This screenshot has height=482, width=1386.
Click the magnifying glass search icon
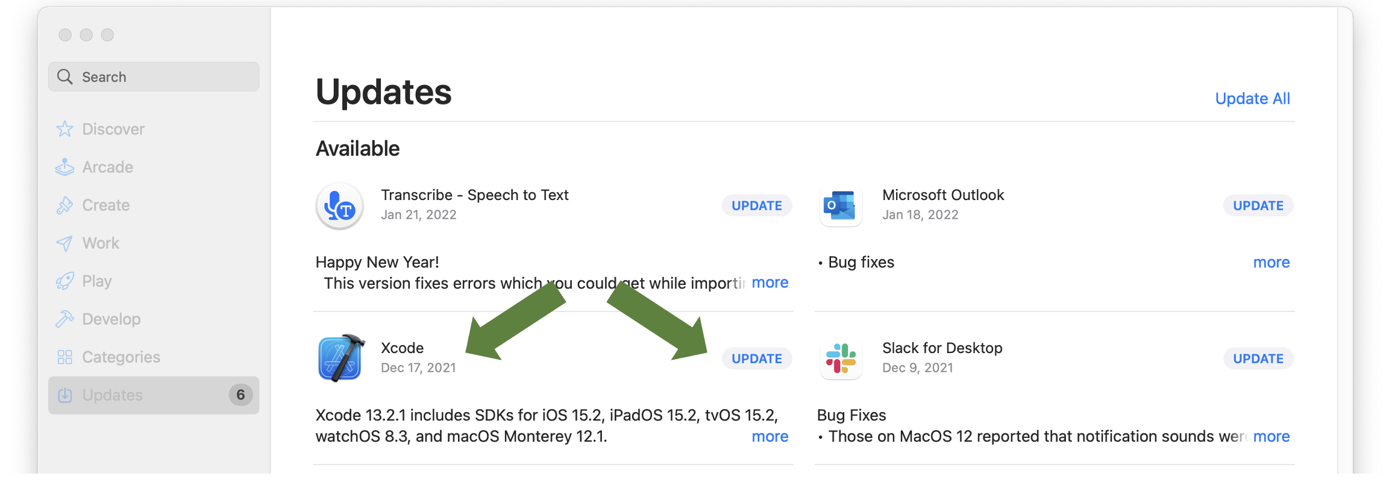(x=65, y=77)
